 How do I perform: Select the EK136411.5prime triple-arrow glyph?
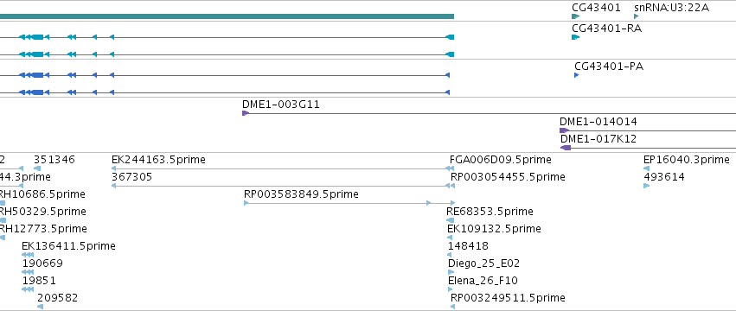[28, 255]
